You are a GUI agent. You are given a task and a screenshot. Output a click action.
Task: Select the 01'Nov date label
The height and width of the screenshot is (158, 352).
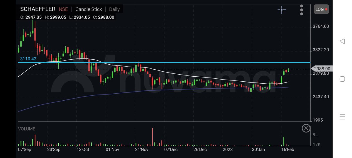[x=112, y=150]
